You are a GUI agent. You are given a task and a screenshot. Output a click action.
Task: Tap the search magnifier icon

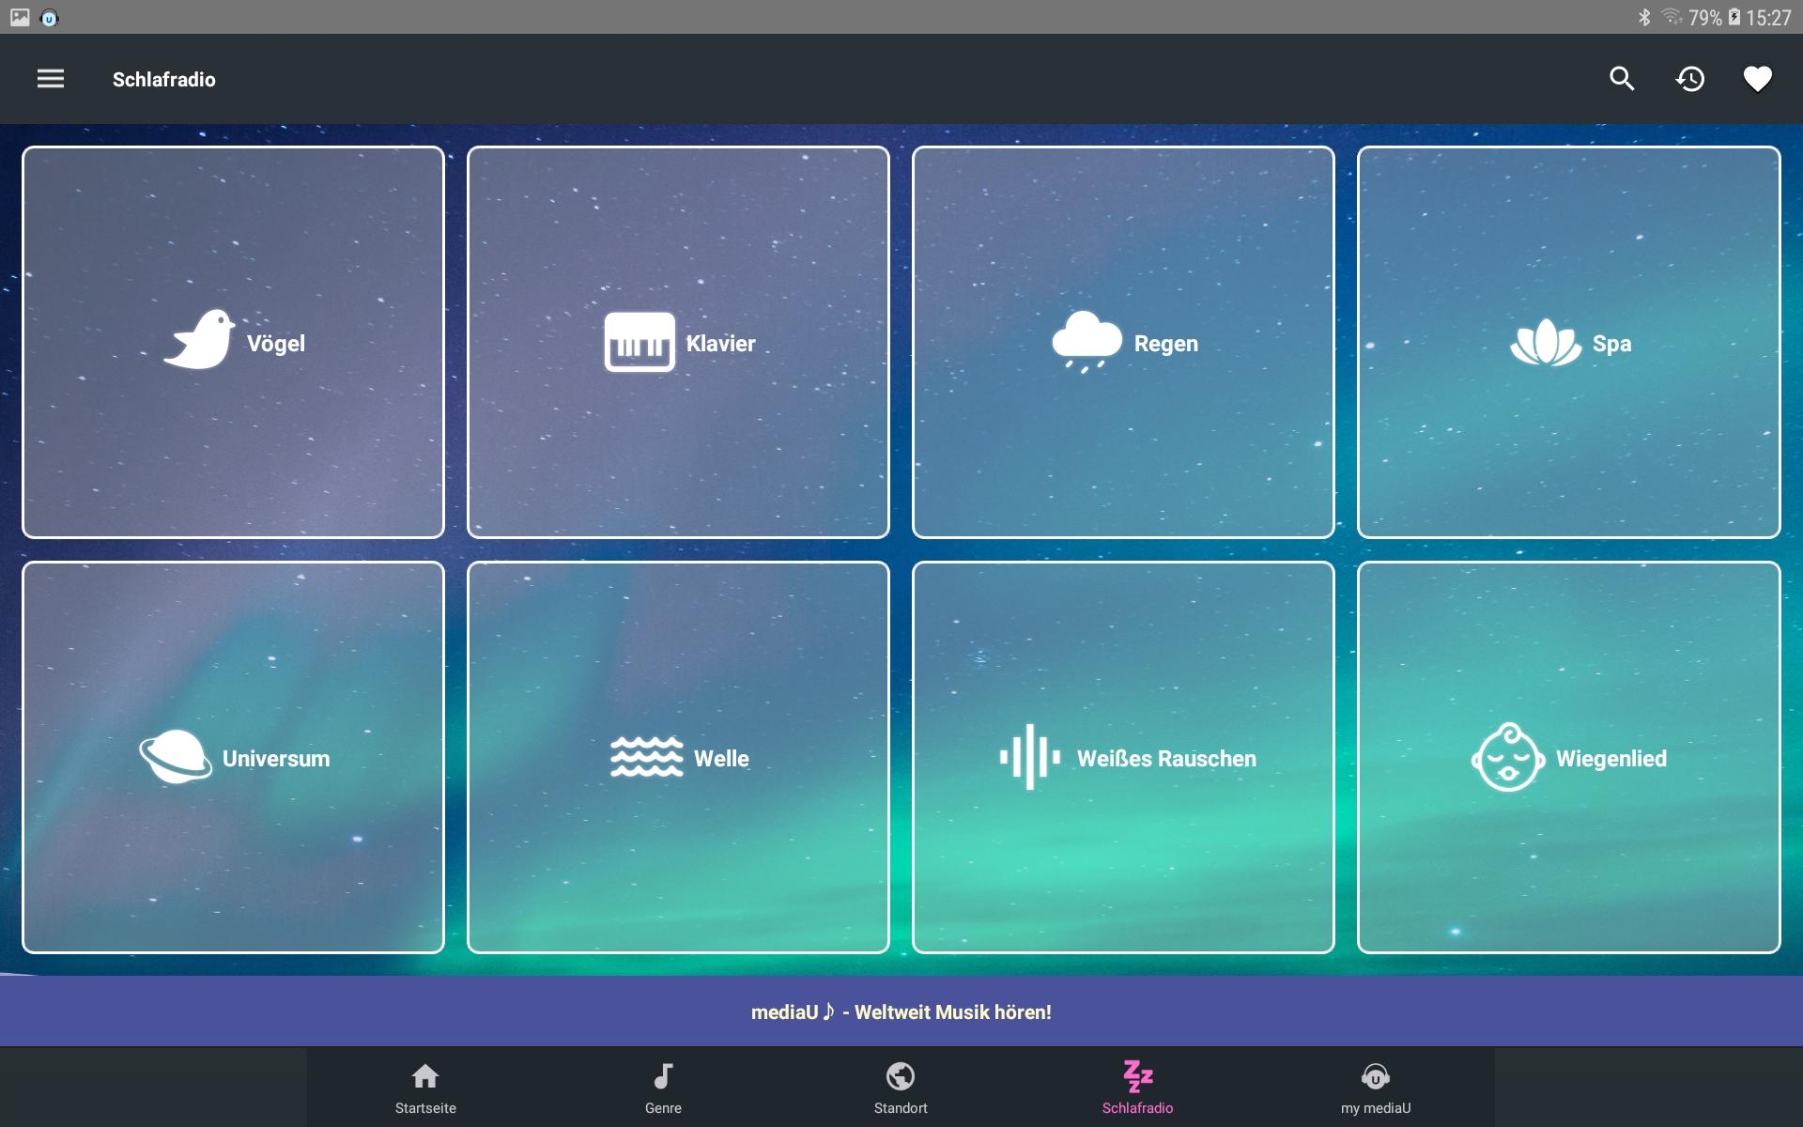[1622, 79]
